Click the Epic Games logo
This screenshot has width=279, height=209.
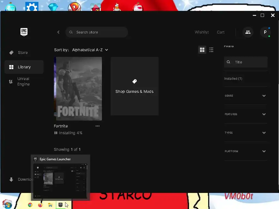click(24, 32)
